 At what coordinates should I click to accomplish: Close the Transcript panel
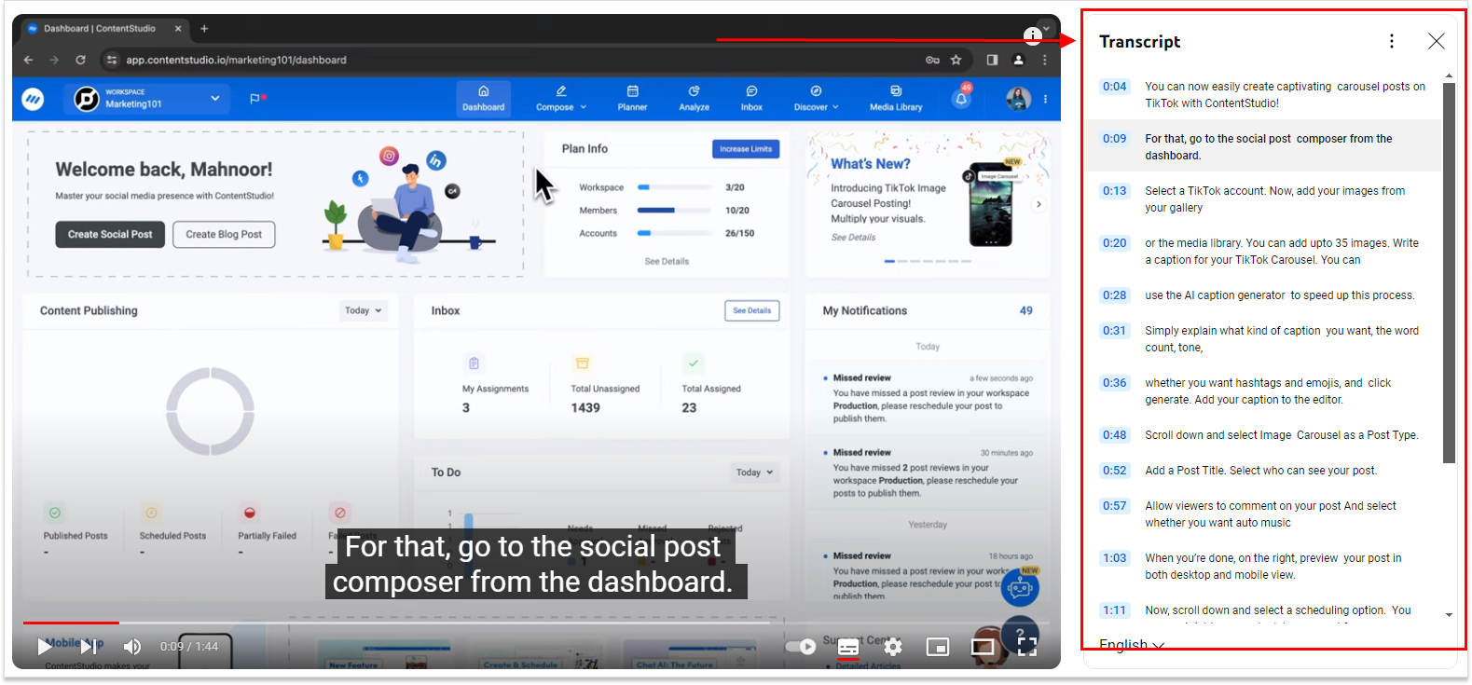point(1437,41)
